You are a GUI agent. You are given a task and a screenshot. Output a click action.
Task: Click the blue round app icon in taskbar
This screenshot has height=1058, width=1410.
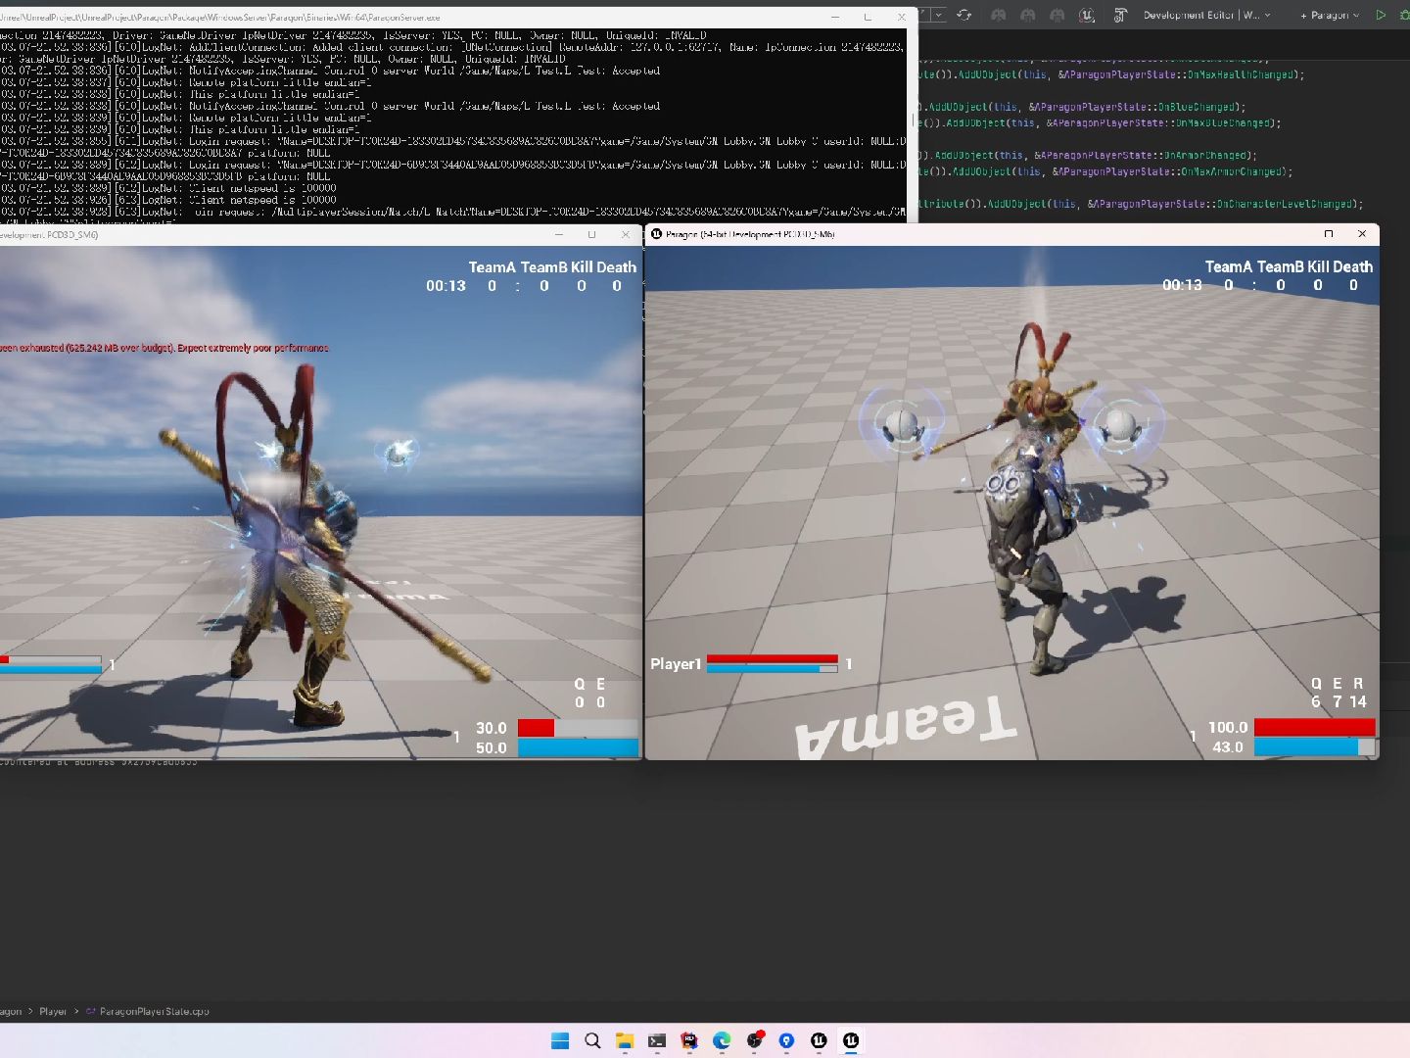coord(786,1040)
